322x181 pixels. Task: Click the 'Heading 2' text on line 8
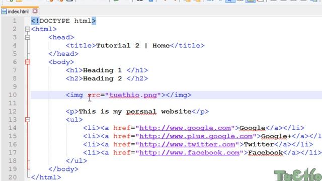click(x=102, y=78)
